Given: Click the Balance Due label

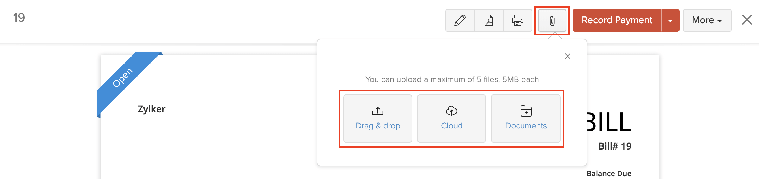Looking at the screenshot, I should coord(609,173).
